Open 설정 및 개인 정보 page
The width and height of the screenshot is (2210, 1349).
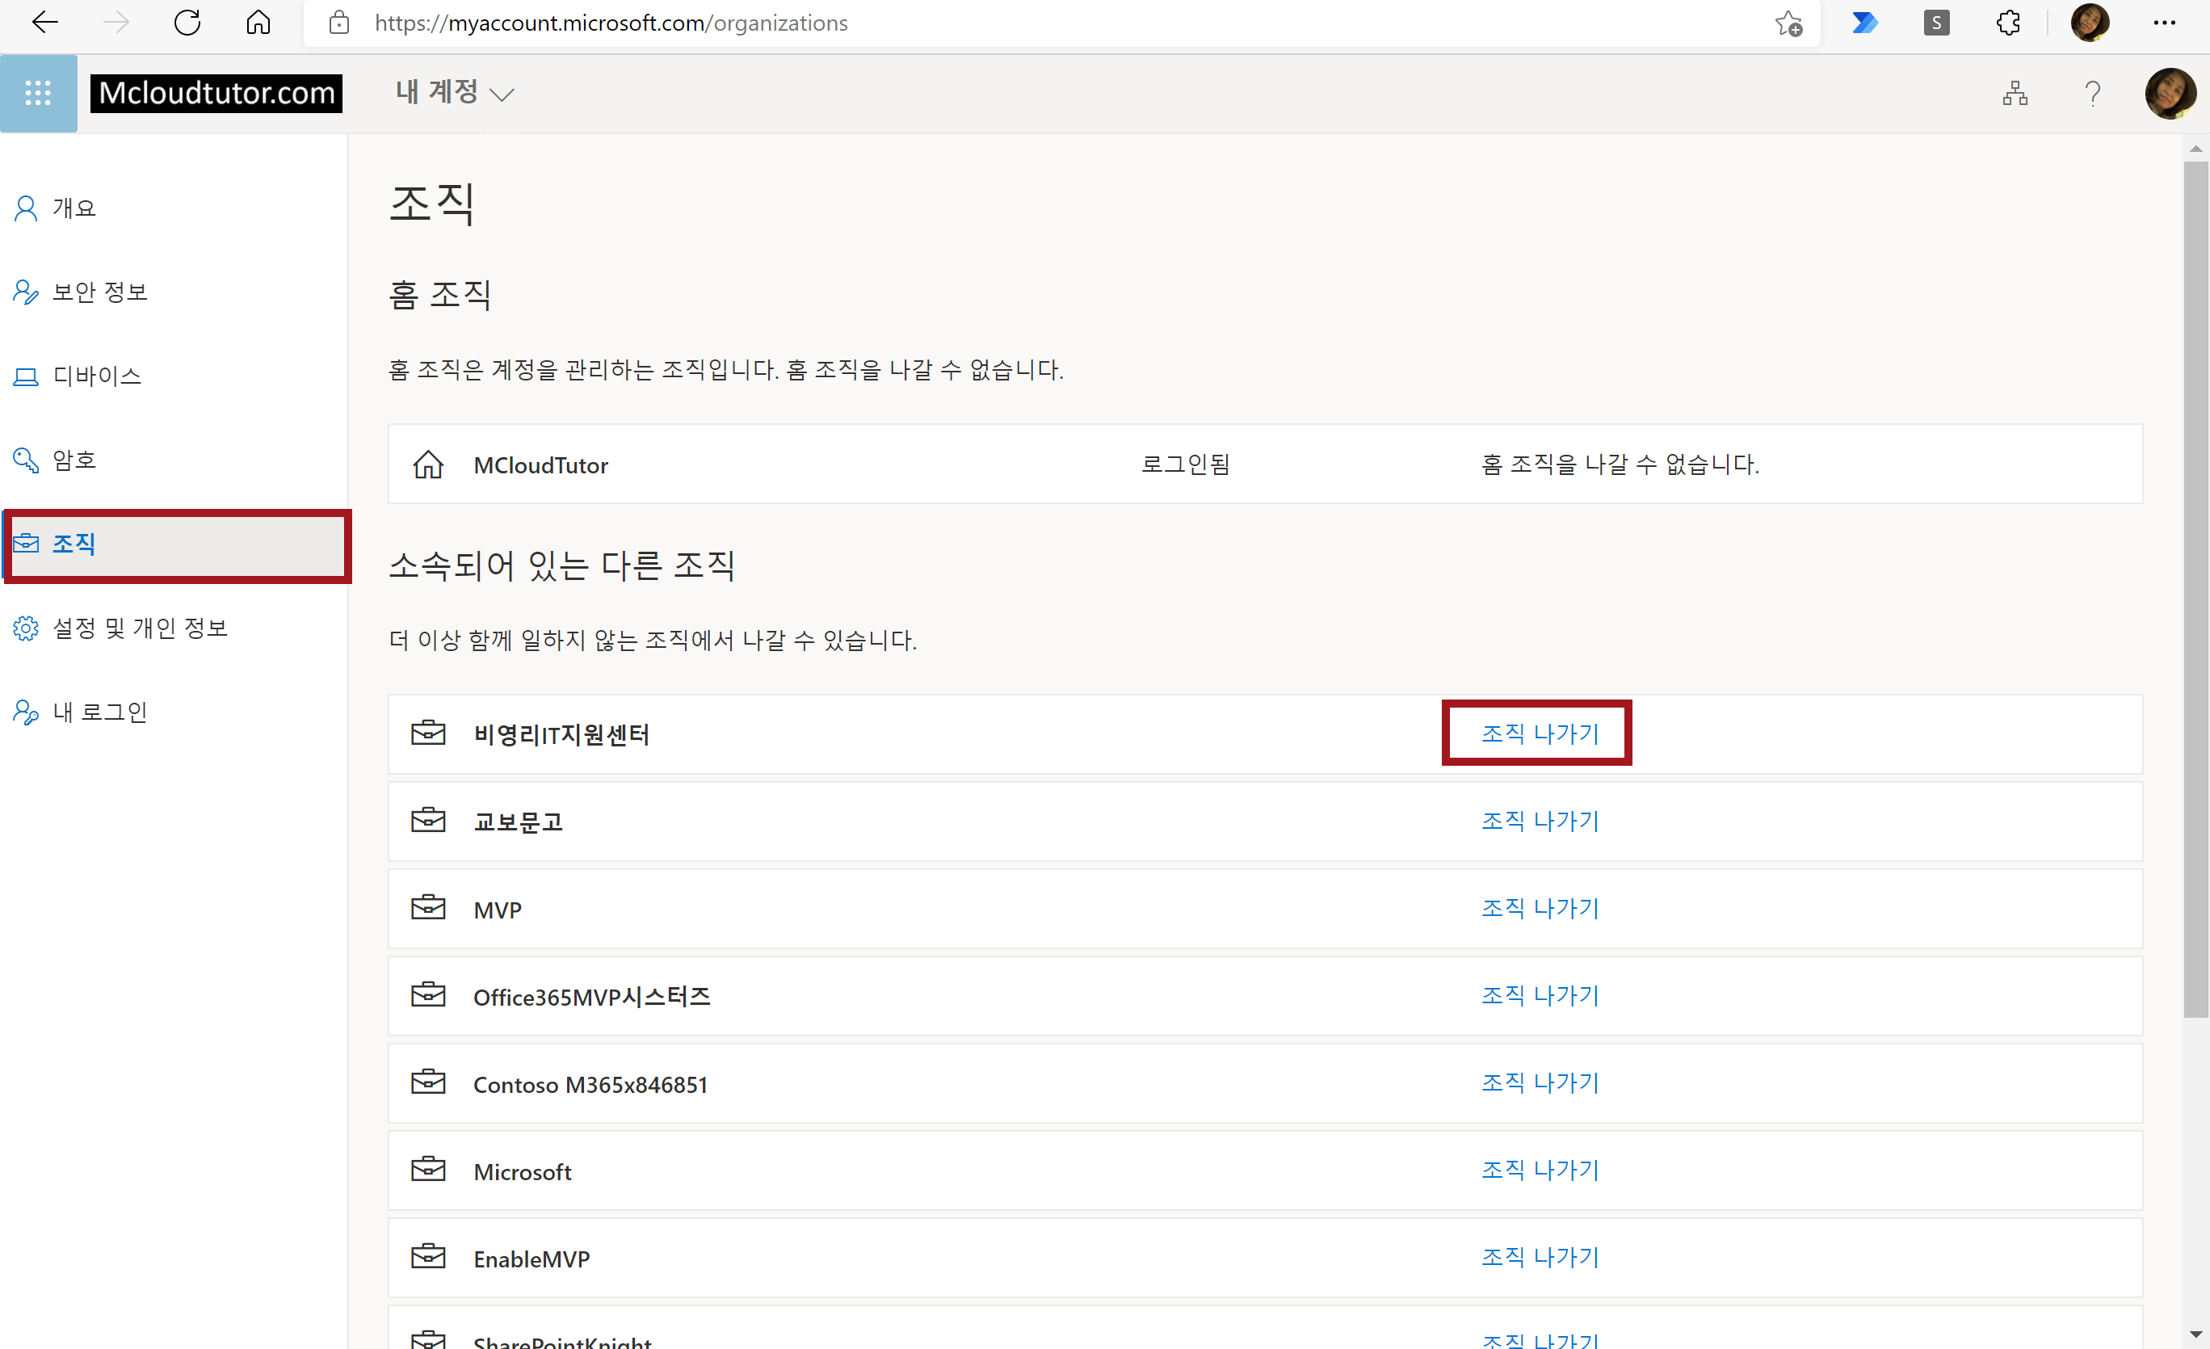click(140, 628)
